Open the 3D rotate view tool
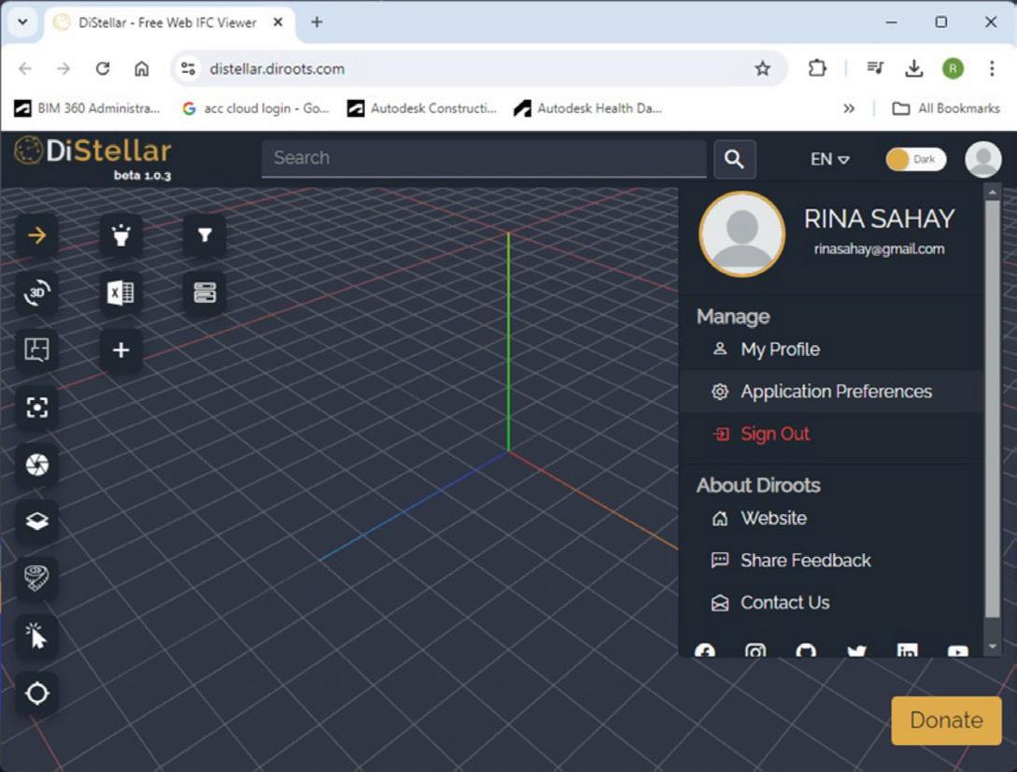 tap(37, 293)
